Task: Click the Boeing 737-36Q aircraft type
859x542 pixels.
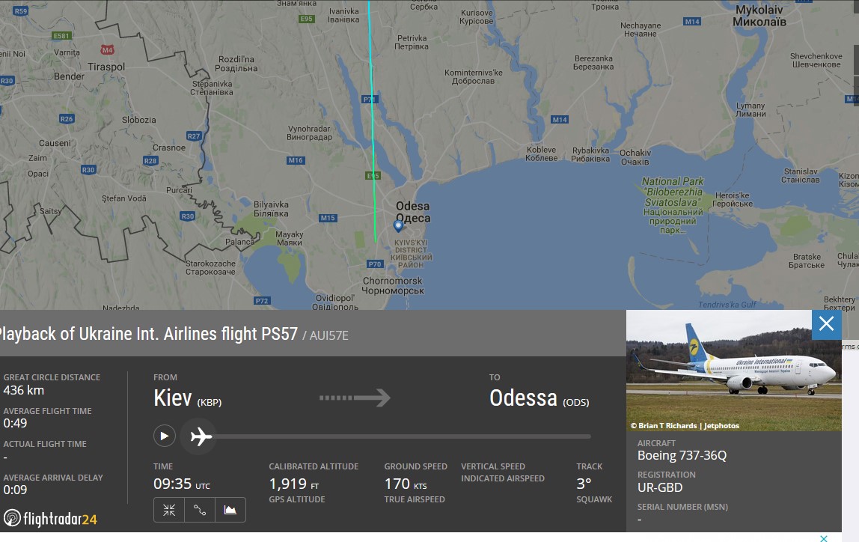Action: point(682,455)
